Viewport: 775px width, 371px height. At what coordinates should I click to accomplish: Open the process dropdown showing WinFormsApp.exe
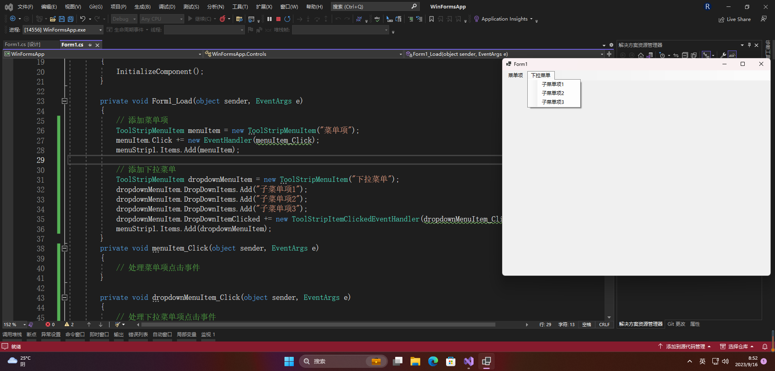tap(63, 30)
